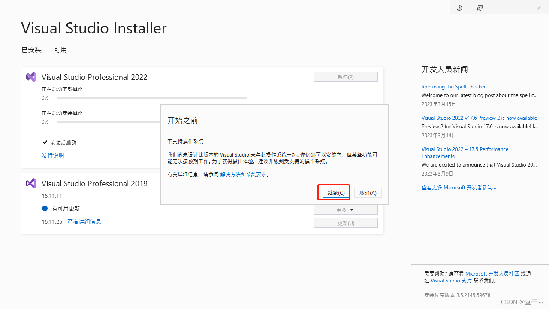549x309 pixels.
Task: Expand the 更多 dropdown for Visual Studio 2019
Action: pyautogui.click(x=346, y=210)
